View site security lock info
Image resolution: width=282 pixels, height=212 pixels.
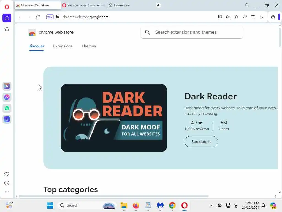[x=57, y=17]
